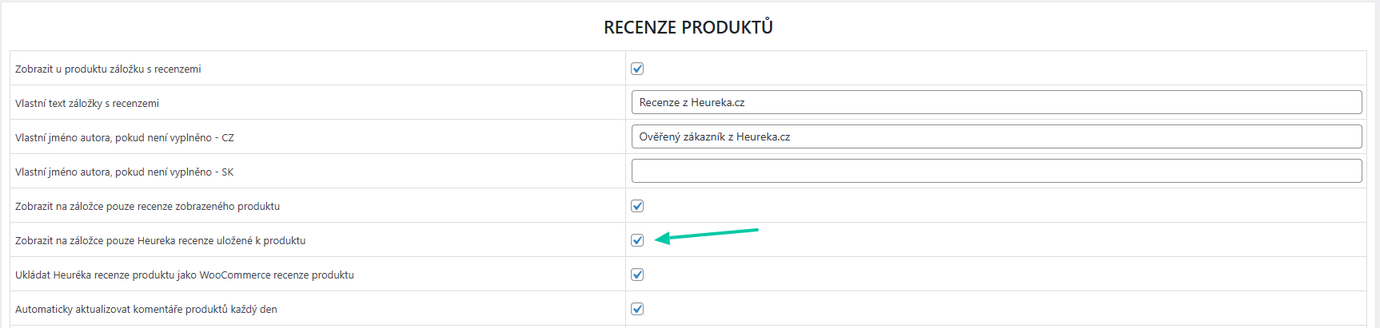
Task: Click the Automaticky aktualizovat komentáře label
Action: pyautogui.click(x=146, y=310)
